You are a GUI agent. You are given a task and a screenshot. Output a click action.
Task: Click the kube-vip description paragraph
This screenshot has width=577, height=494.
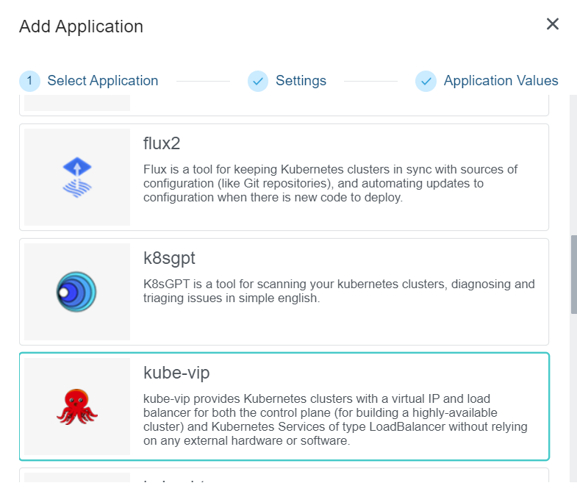click(335, 420)
